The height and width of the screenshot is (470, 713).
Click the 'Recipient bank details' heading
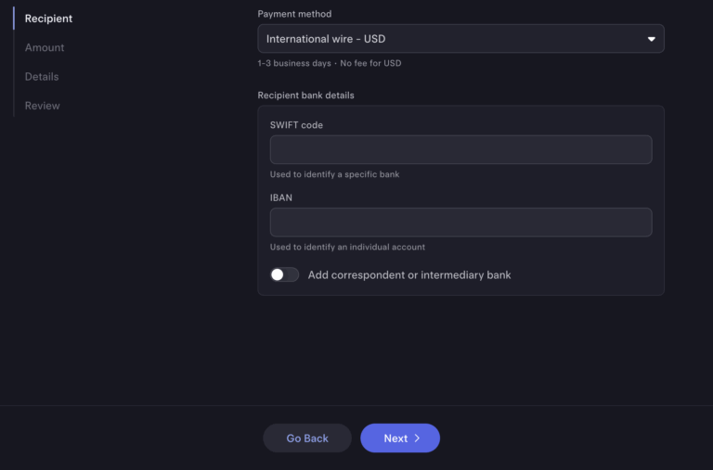[x=305, y=95]
